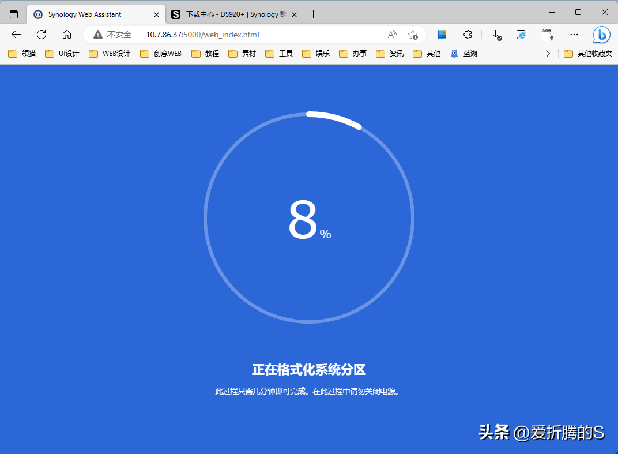Click the browser back arrow

tap(16, 35)
